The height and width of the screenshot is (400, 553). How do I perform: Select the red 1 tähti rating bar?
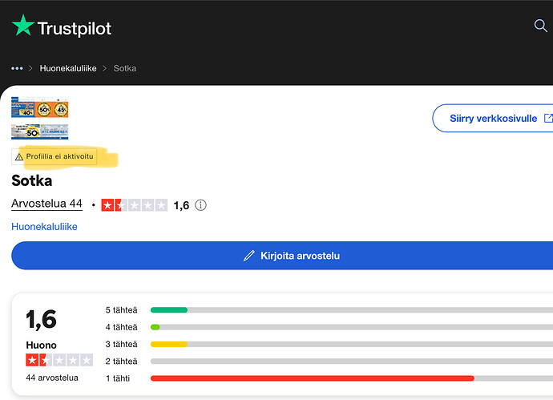tap(312, 378)
